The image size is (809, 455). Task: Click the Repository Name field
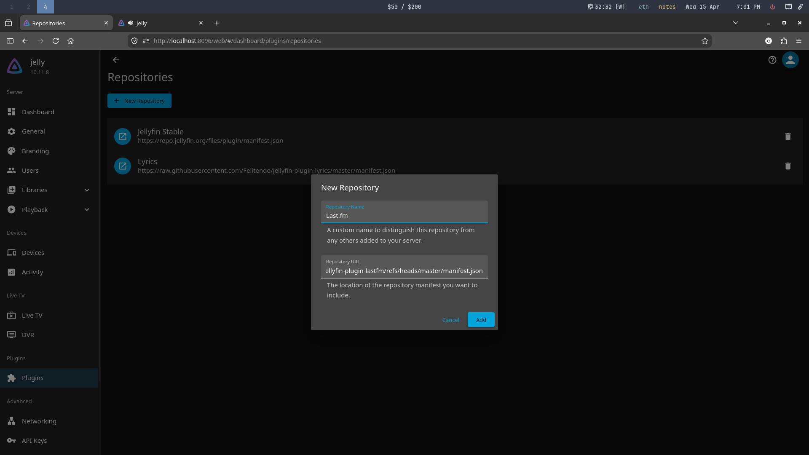[x=404, y=212]
